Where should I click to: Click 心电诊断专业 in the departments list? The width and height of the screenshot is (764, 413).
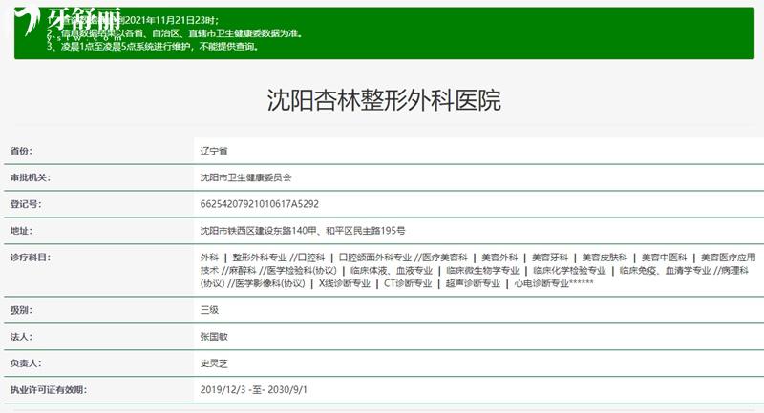(x=541, y=283)
